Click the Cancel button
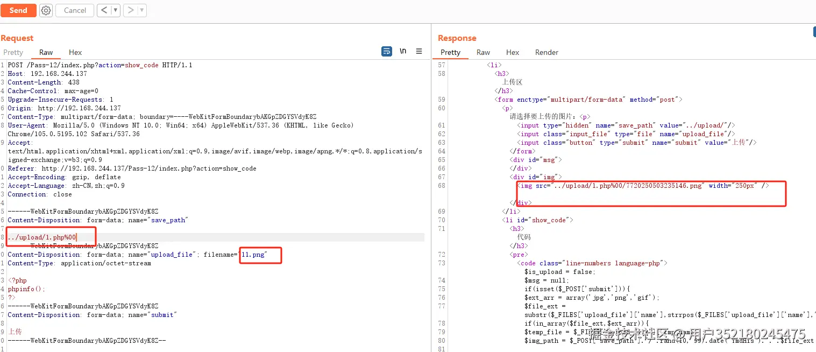This screenshot has height=352, width=816. tap(75, 10)
